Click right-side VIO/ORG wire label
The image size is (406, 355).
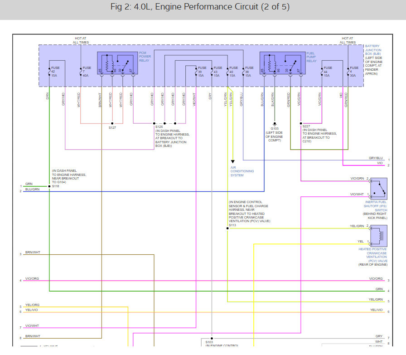pyautogui.click(x=376, y=278)
